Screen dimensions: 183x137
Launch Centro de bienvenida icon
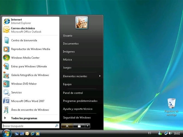point(6,41)
